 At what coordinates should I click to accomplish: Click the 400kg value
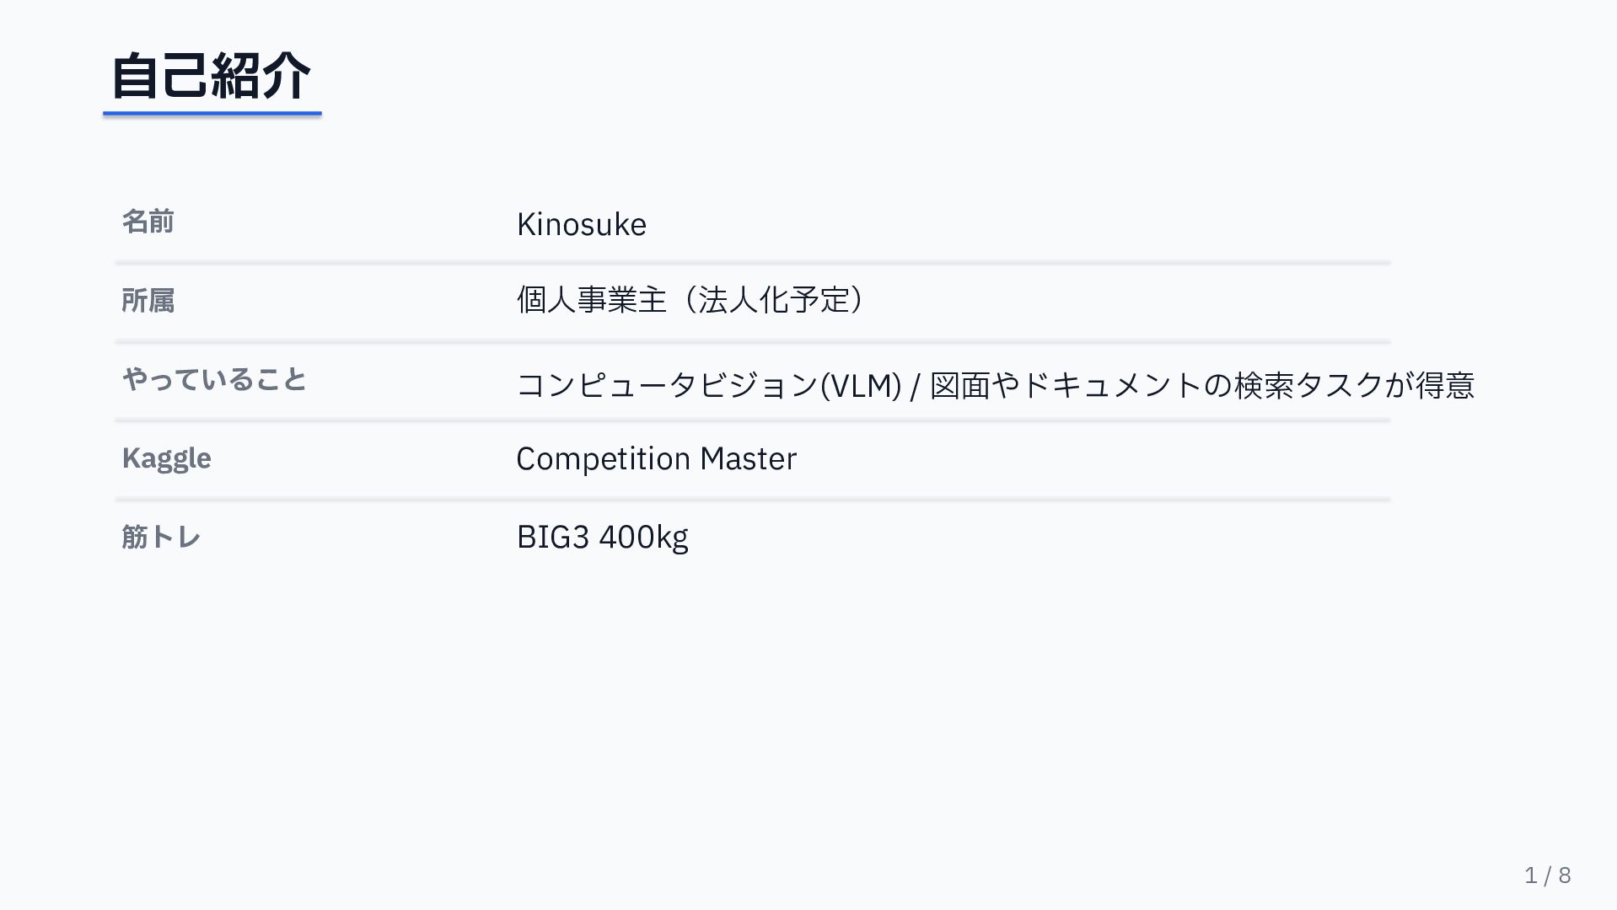(643, 538)
